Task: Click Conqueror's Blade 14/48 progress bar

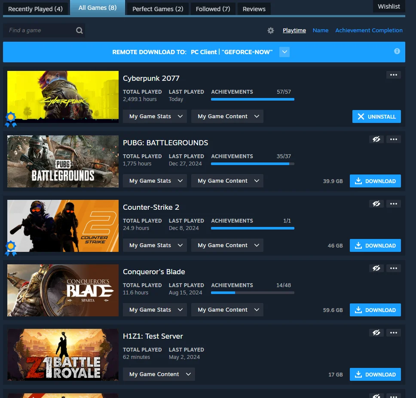Action: tap(253, 293)
